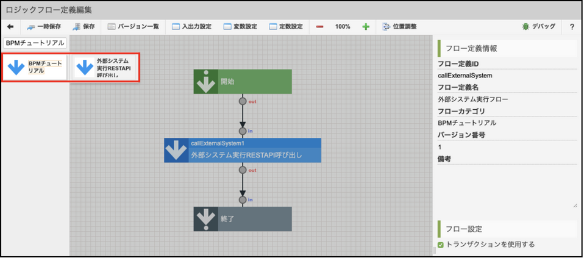The height and width of the screenshot is (258, 584).
Task: Select the BPMチュートリアル palette item
Action: tap(35, 68)
